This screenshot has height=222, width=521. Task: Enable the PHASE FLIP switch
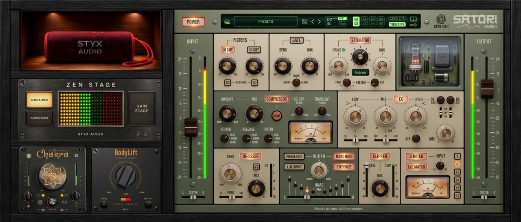[295, 157]
